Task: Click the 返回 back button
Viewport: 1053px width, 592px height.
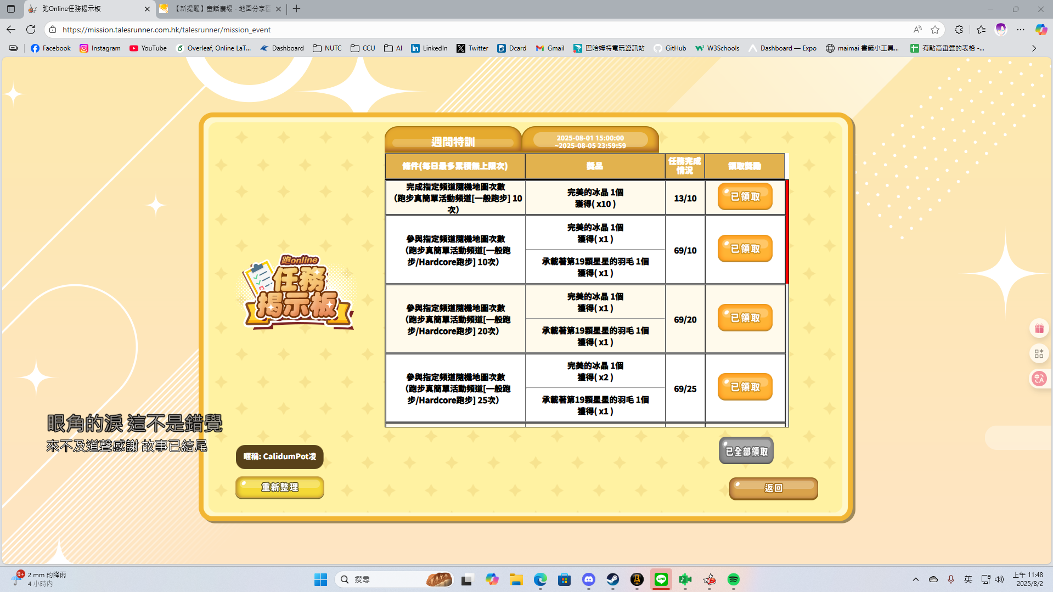Action: (773, 488)
